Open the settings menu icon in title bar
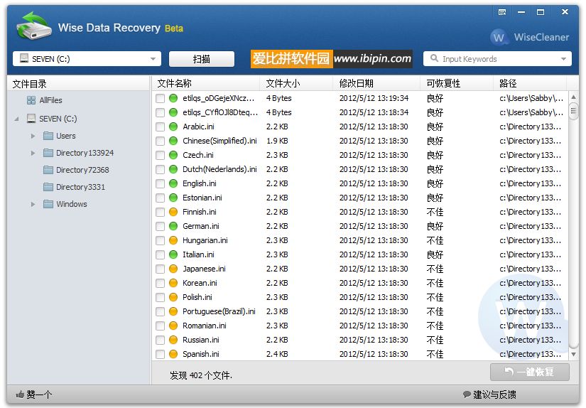 [x=502, y=12]
